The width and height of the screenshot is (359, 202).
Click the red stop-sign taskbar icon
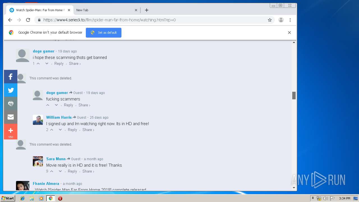point(60,198)
